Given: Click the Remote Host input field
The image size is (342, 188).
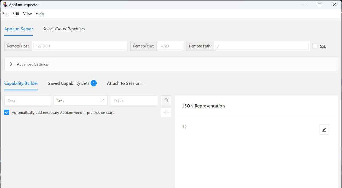Looking at the screenshot, I should (80, 46).
